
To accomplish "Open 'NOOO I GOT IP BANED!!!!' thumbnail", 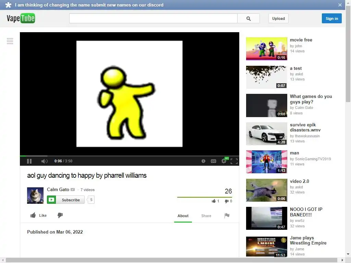I will pyautogui.click(x=266, y=218).
